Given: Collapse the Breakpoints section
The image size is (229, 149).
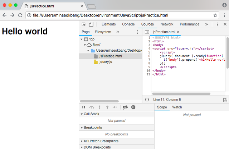Looking at the screenshot, I should 82,127.
